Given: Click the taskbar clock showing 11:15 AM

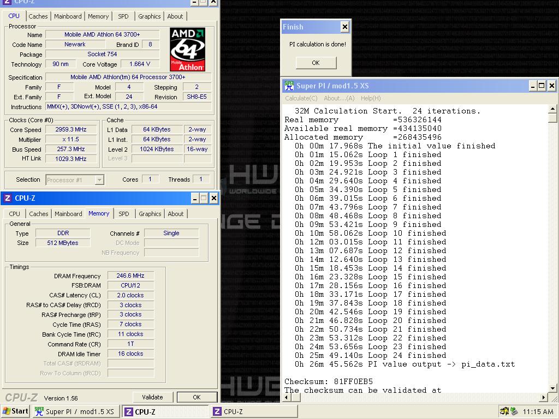Looking at the screenshot, I should 538,412.
